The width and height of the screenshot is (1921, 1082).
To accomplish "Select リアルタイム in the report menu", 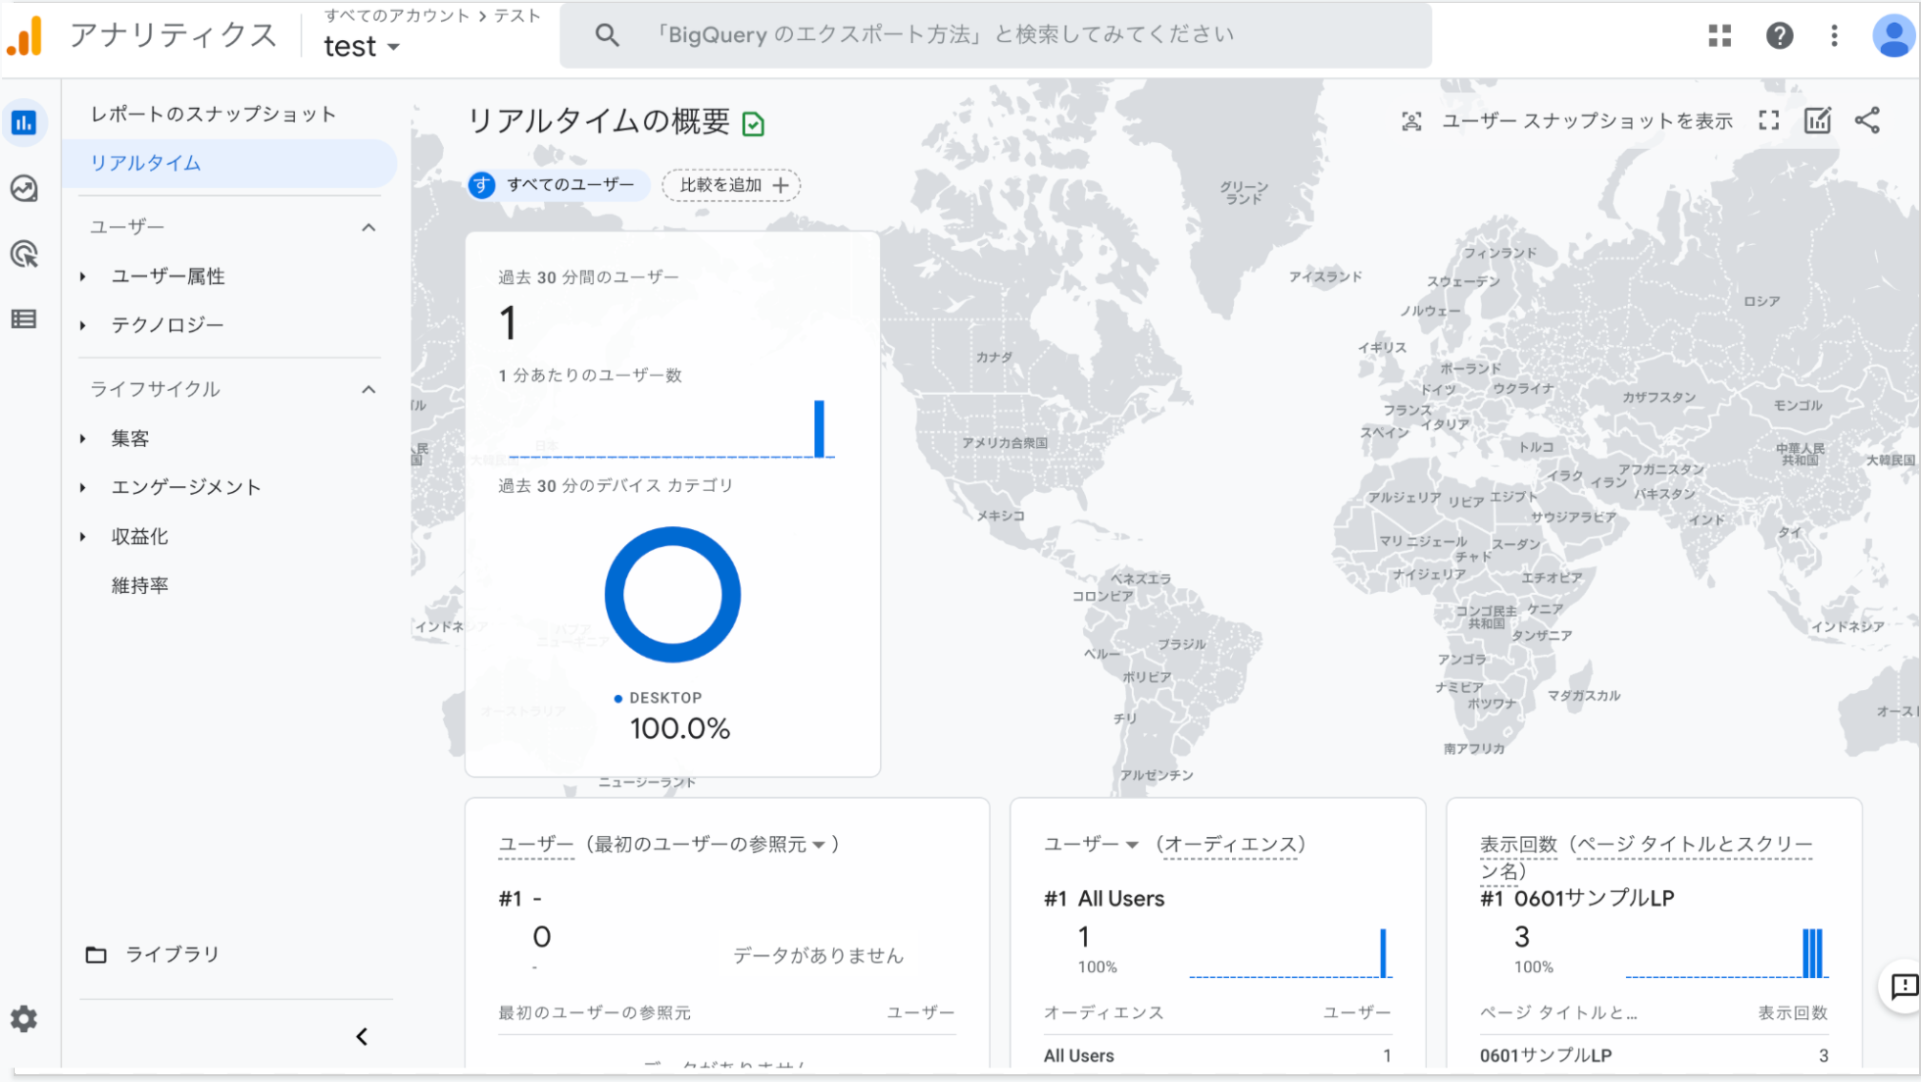I will 146,164.
